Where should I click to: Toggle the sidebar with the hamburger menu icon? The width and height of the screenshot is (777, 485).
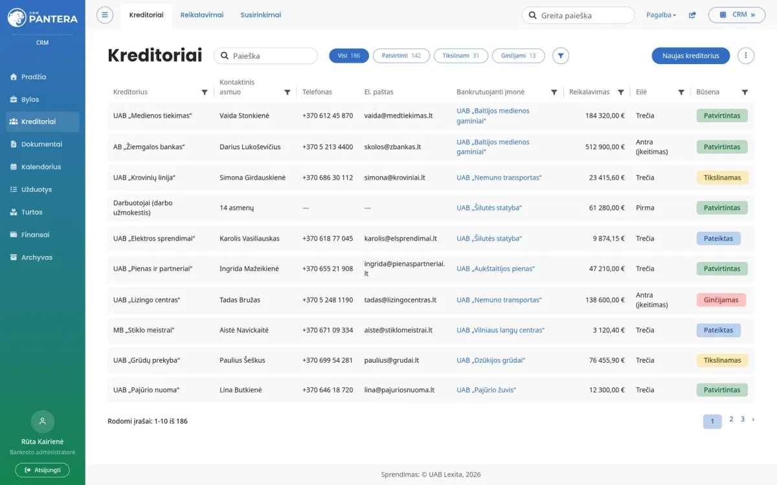(x=105, y=15)
